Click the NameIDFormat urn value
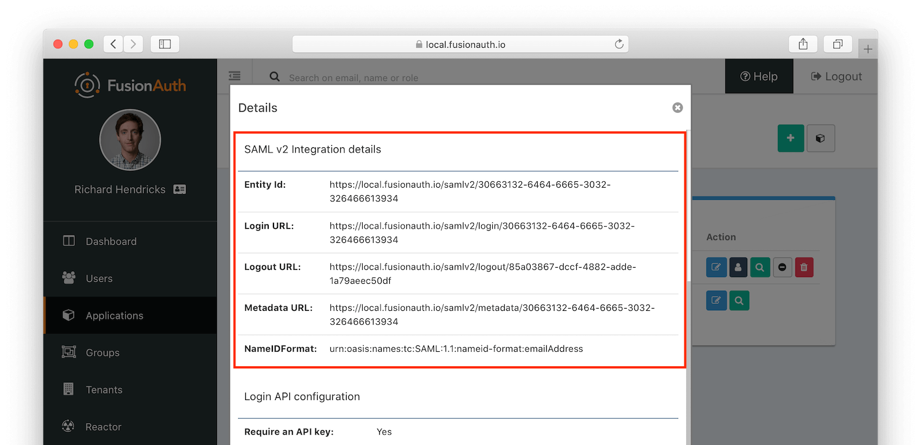 coord(456,349)
